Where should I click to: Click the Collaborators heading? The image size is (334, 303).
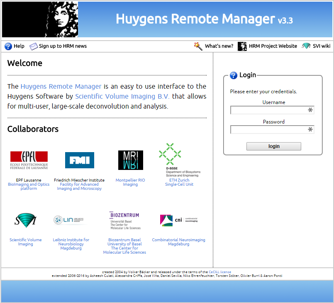pyautogui.click(x=33, y=129)
